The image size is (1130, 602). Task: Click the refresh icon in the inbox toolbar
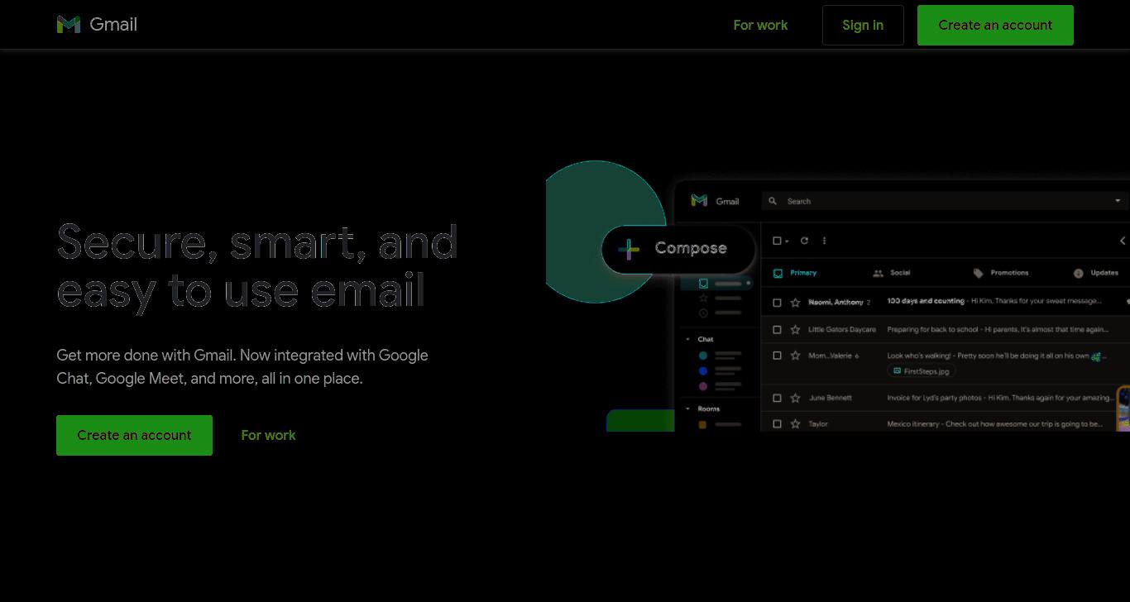point(804,241)
